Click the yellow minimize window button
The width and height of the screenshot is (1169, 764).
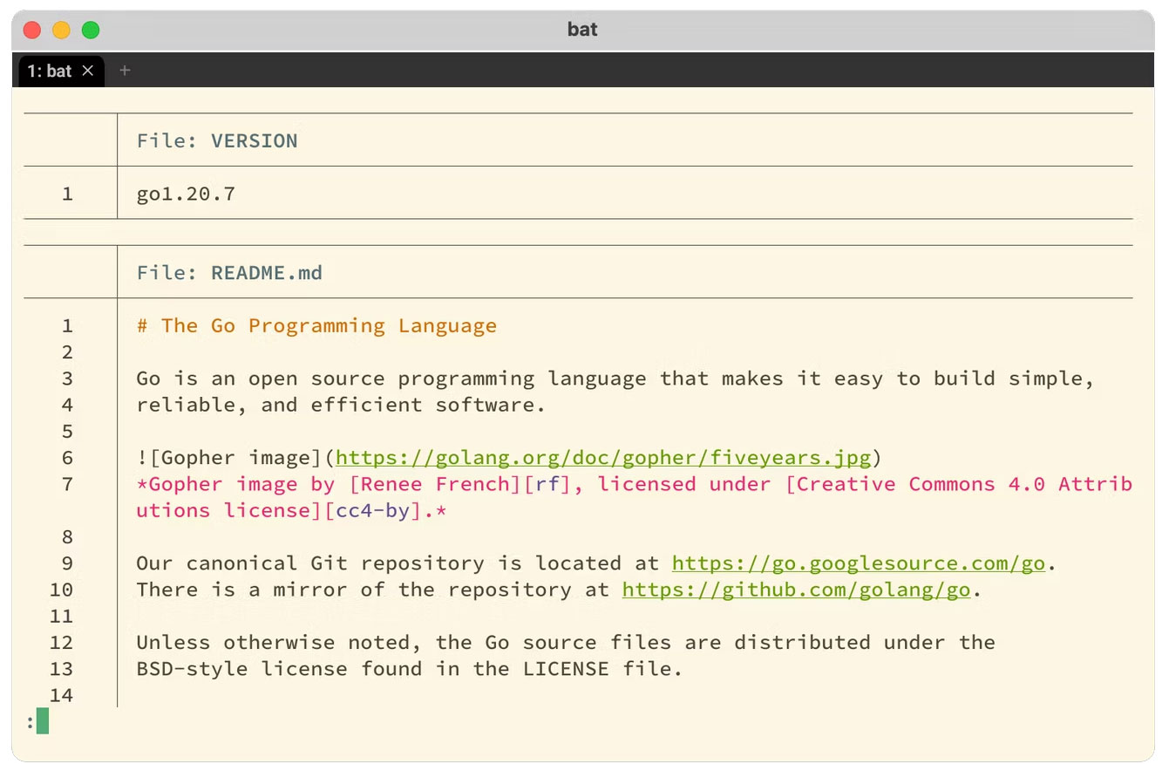click(x=61, y=30)
